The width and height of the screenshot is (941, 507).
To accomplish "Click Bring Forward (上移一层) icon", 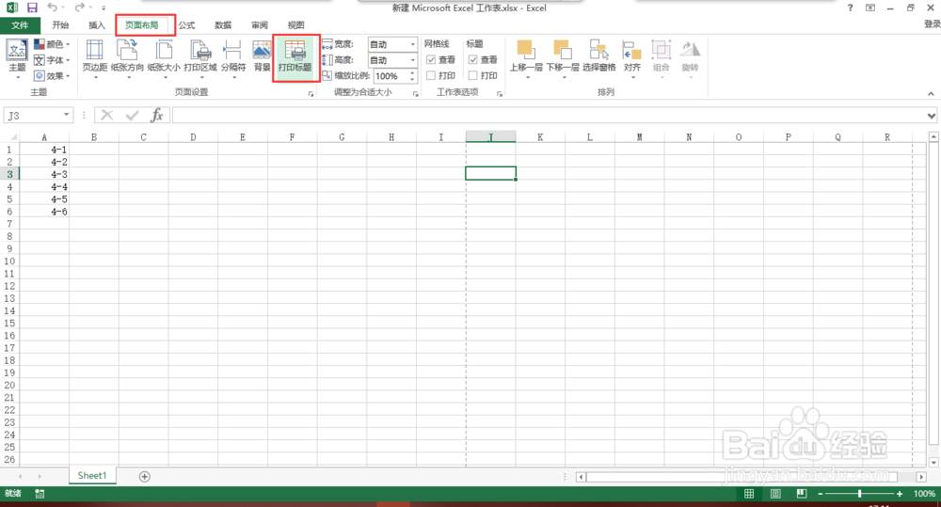I will click(526, 50).
